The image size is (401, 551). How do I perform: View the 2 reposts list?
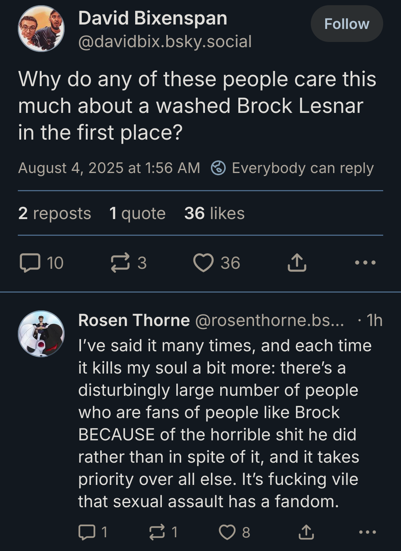point(55,213)
